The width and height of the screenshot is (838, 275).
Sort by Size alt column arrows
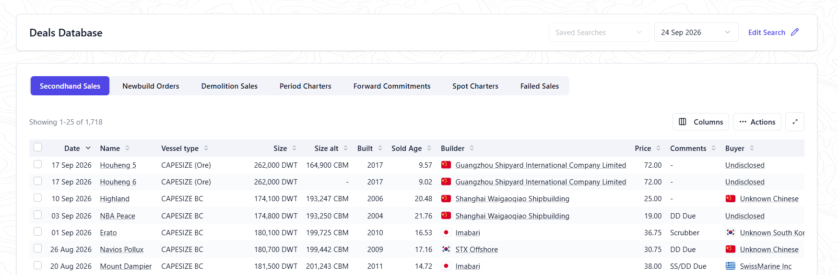(x=346, y=148)
